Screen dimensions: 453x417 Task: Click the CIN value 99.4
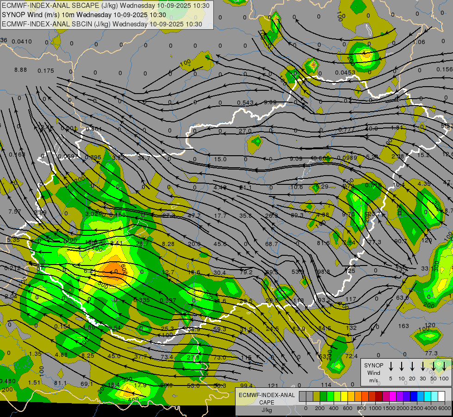[247, 385]
